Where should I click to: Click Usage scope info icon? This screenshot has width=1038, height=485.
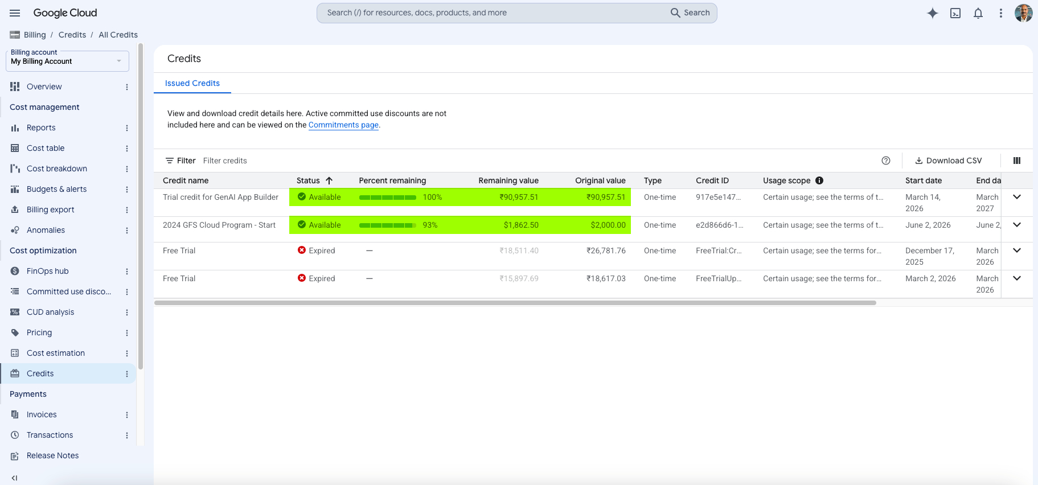(x=819, y=180)
